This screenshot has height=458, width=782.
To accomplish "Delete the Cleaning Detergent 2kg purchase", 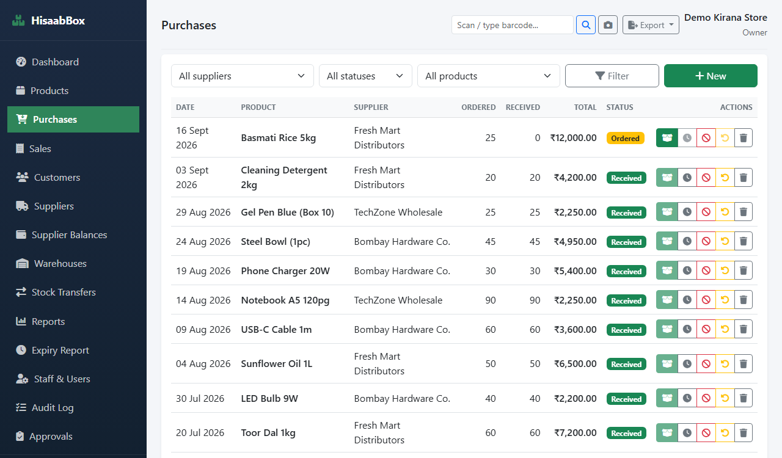I will tap(744, 178).
